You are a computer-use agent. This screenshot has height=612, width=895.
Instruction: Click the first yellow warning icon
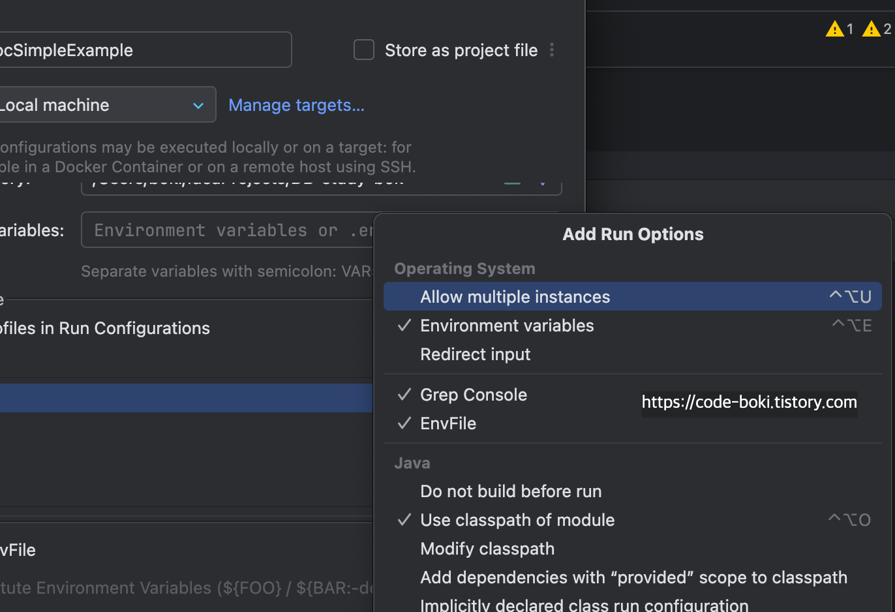coord(835,29)
